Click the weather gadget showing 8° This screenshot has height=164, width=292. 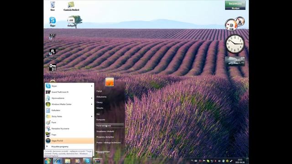pos(235,61)
